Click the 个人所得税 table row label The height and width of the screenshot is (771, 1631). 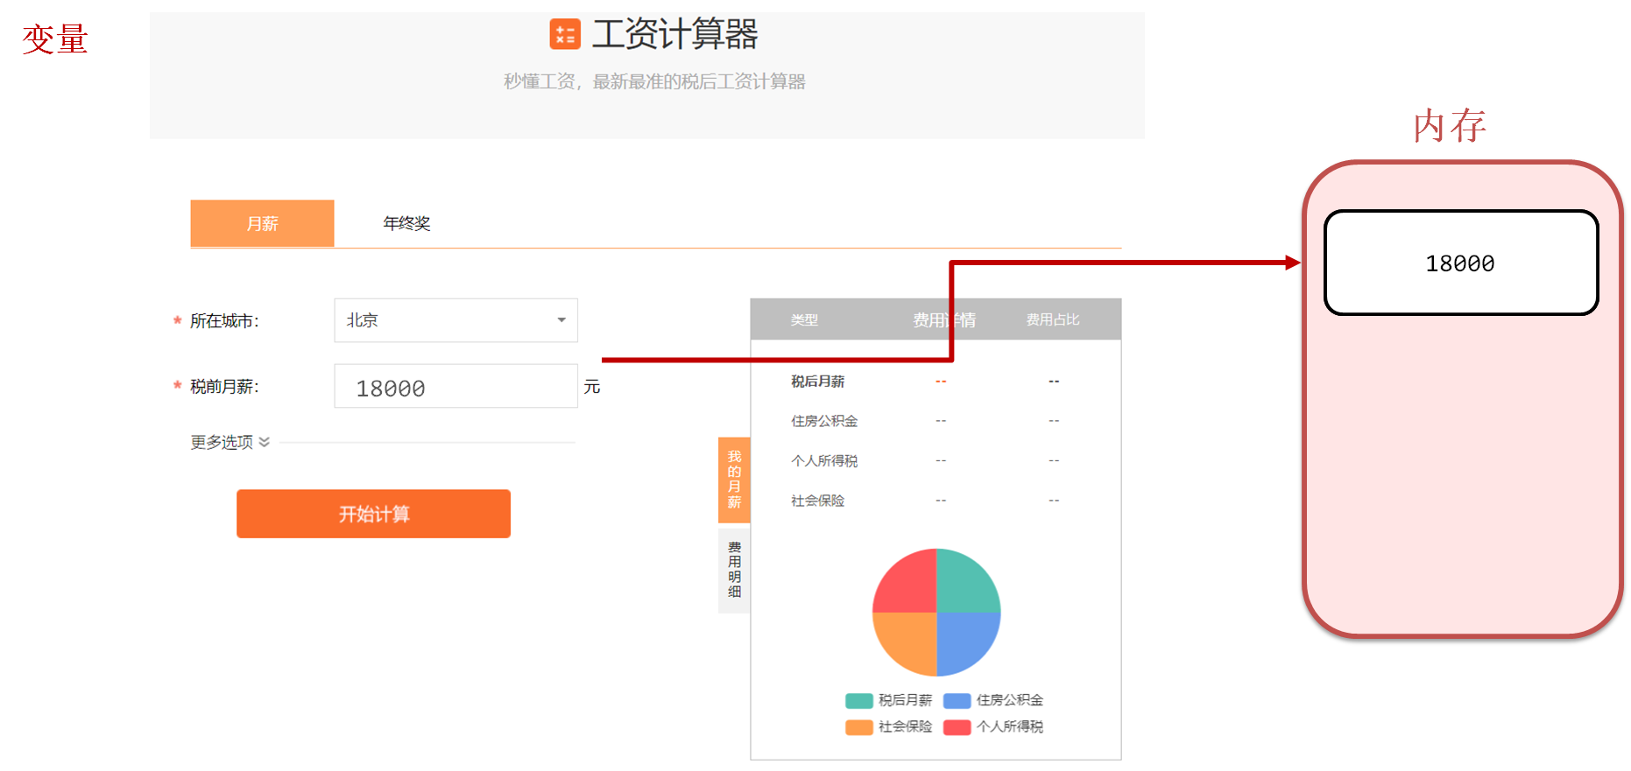[824, 461]
